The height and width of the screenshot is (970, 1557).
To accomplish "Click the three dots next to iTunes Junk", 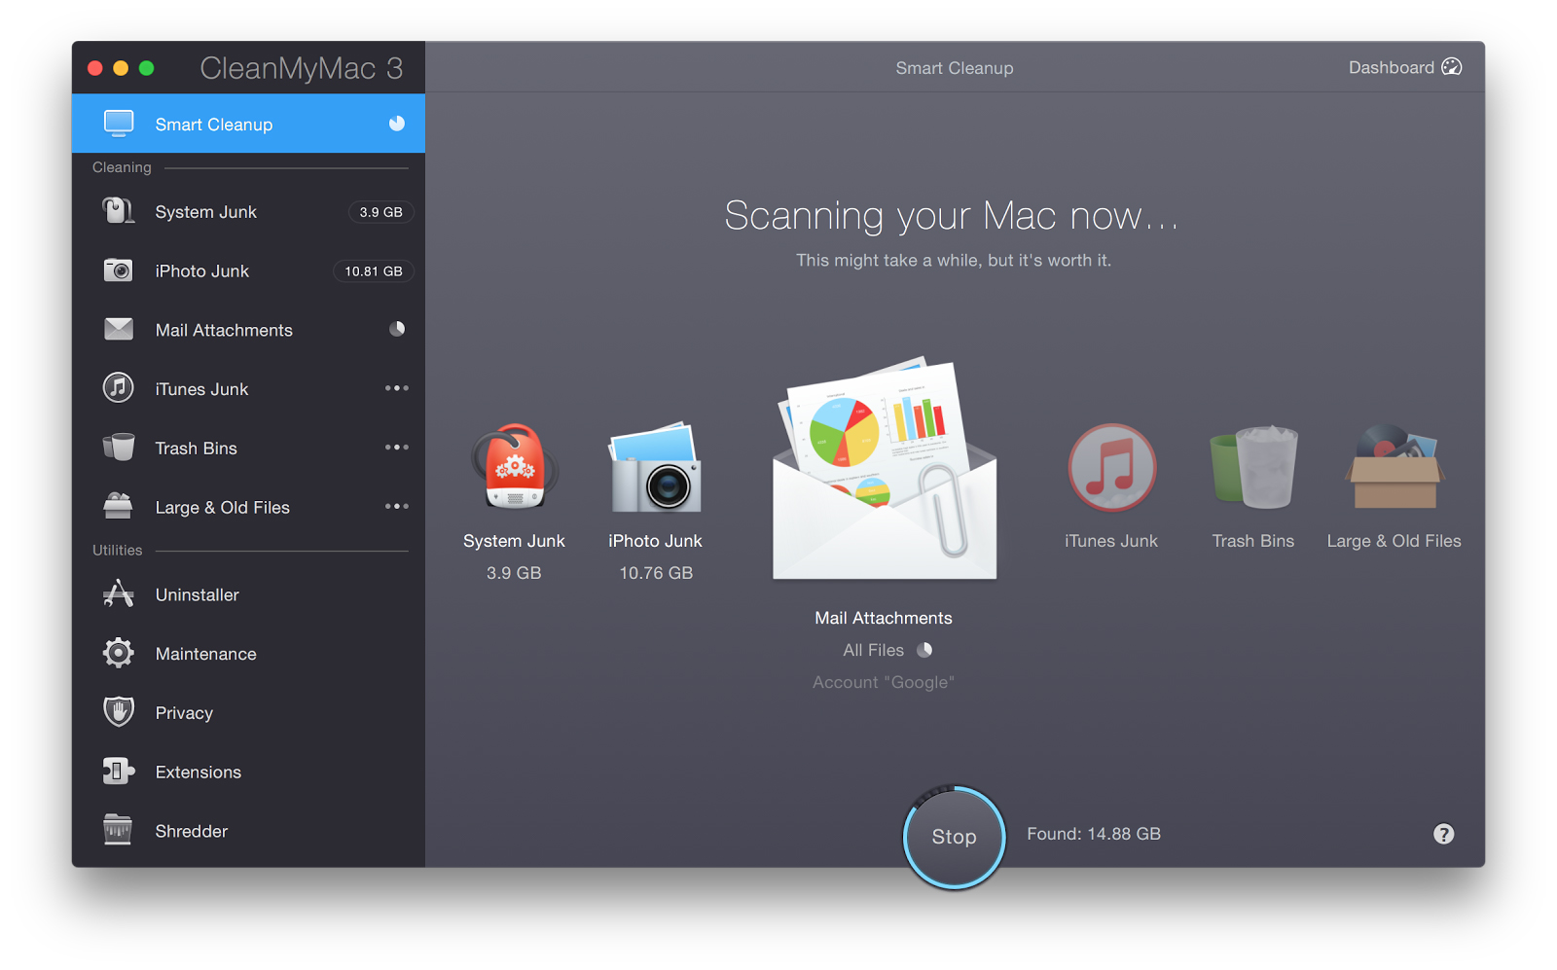I will [x=396, y=388].
